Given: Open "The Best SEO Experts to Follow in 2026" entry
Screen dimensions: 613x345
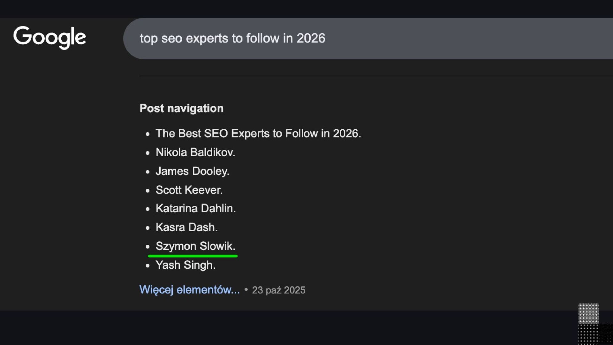Looking at the screenshot, I should coord(258,134).
